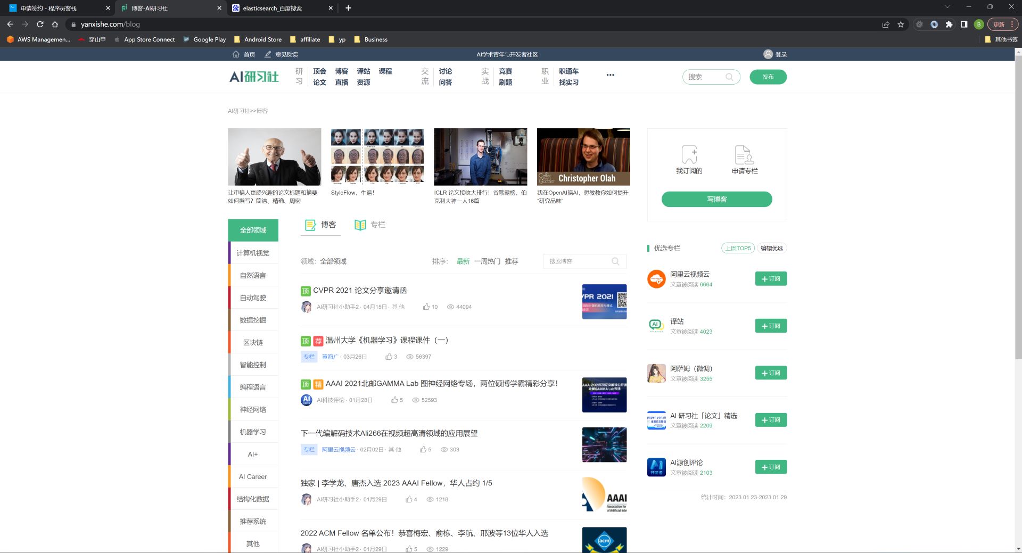Open the 其他书签 bookmarks folder

tap(1001, 39)
